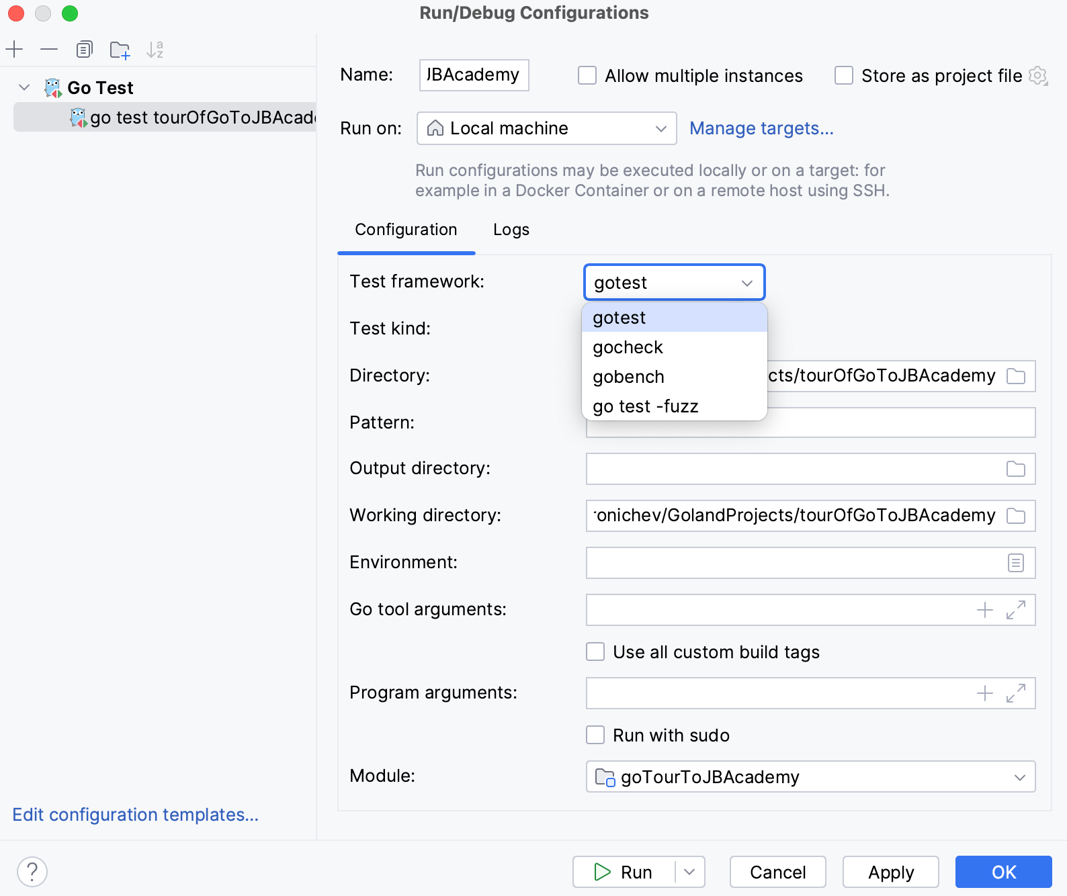
Task: Enable the Run with sudo option
Action: [595, 735]
